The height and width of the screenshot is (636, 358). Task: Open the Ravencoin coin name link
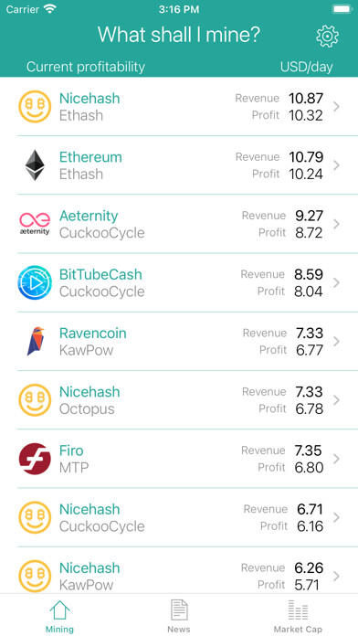[x=93, y=333]
